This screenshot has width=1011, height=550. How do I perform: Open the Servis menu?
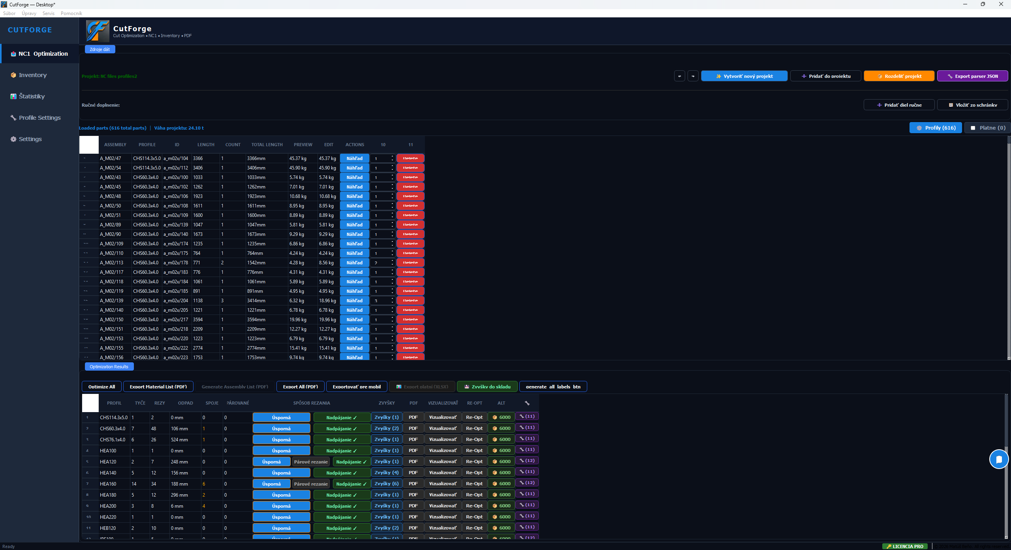(x=49, y=13)
